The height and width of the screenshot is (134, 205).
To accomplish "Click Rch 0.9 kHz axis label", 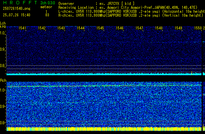I will tap(3, 106).
